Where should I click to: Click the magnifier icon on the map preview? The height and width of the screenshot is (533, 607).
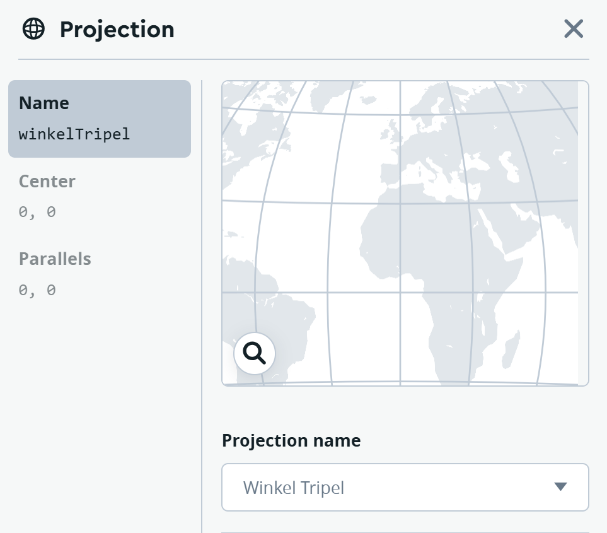pos(254,353)
